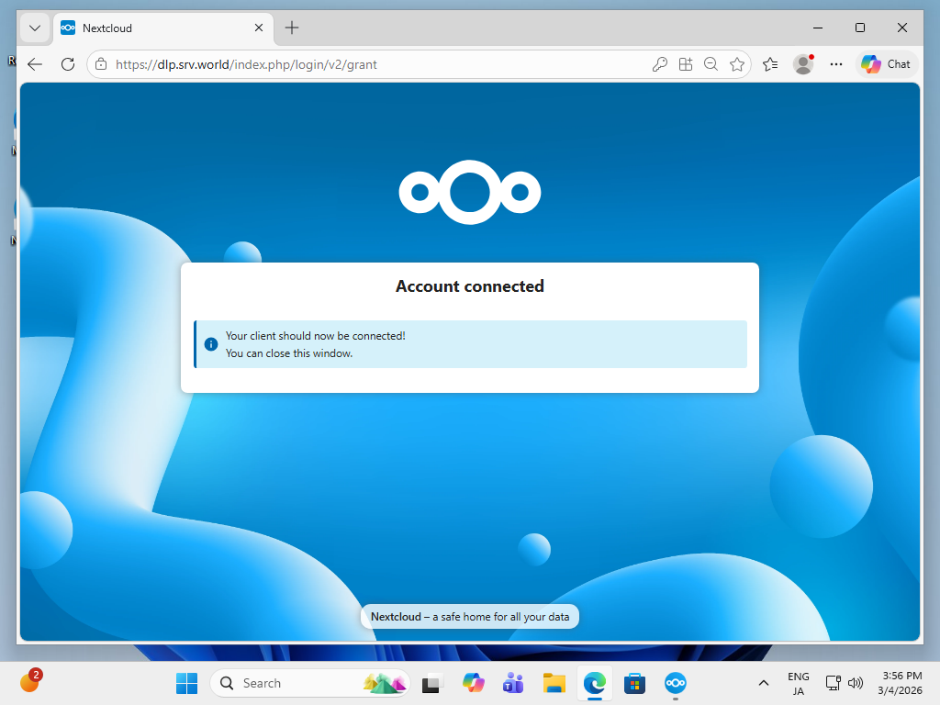Open the favorites list
Image resolution: width=940 pixels, height=705 pixels.
[x=770, y=64]
